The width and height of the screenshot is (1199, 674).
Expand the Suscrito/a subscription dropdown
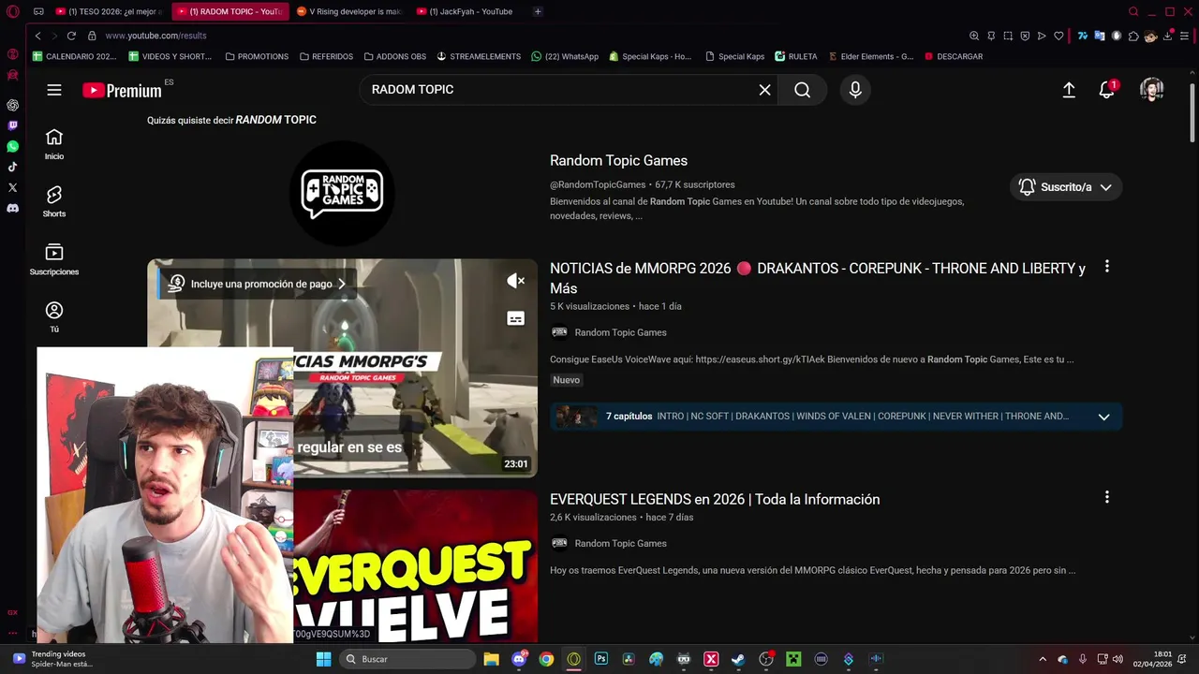(1066, 187)
